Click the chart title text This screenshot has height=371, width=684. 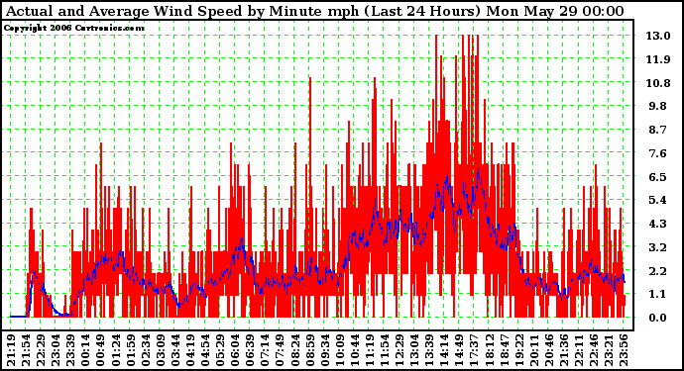314,11
